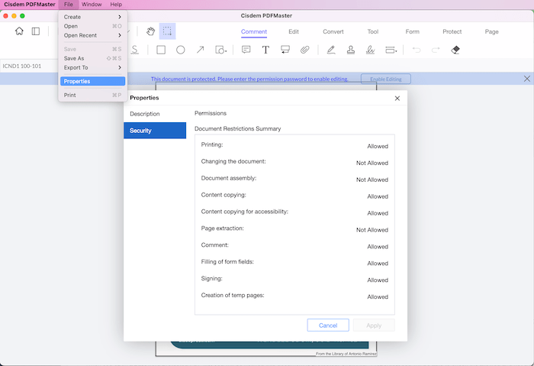534x366 pixels.
Task: Select the Hand pan tool
Action: coord(150,31)
